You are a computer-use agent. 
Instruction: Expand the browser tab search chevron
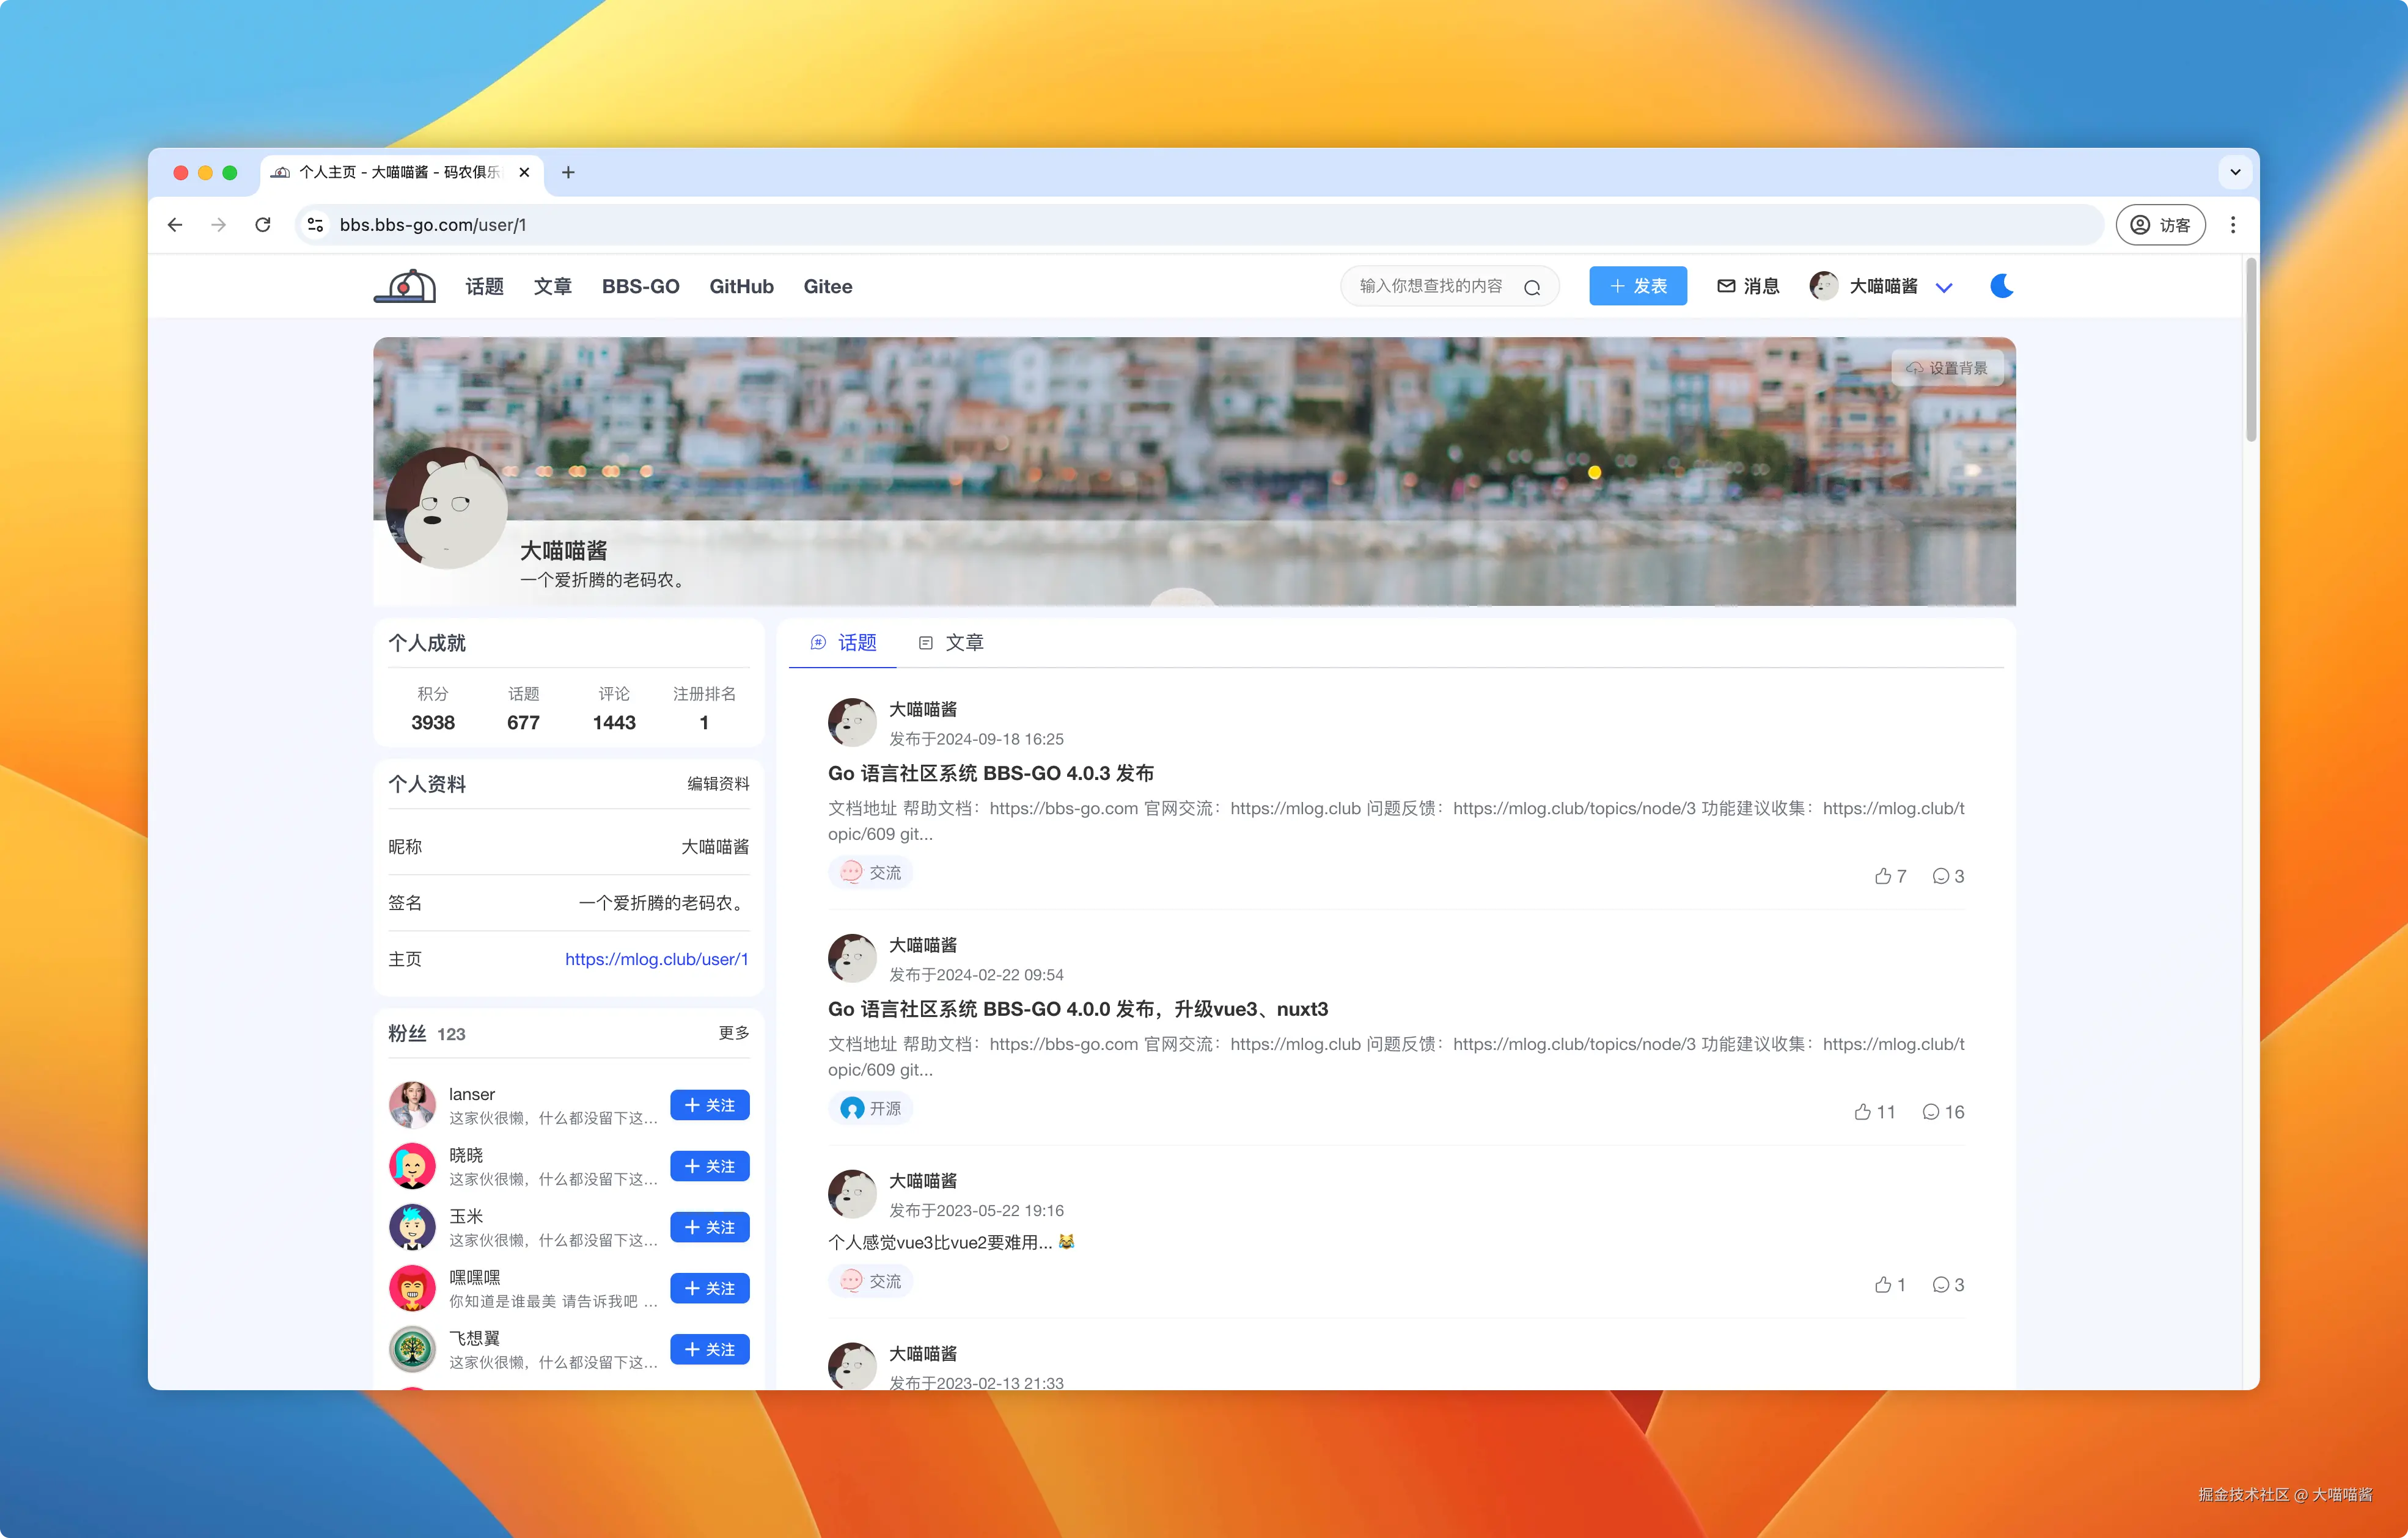point(2234,172)
